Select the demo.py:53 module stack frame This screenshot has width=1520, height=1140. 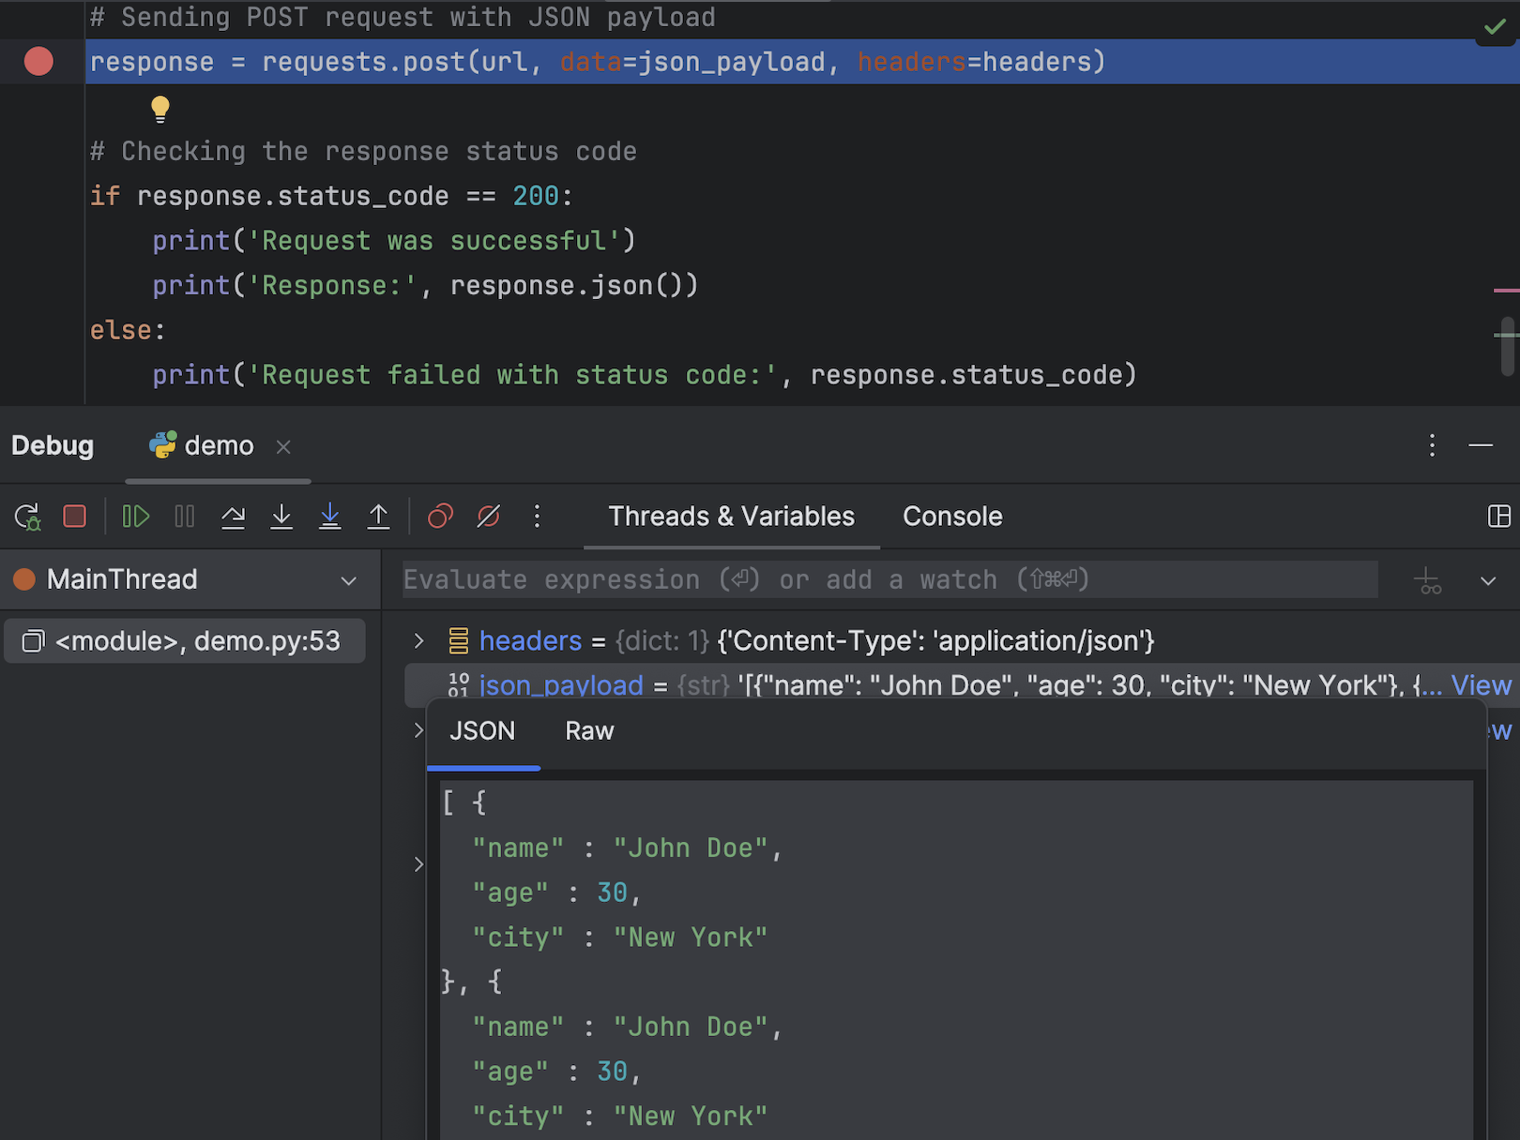pyautogui.click(x=185, y=641)
